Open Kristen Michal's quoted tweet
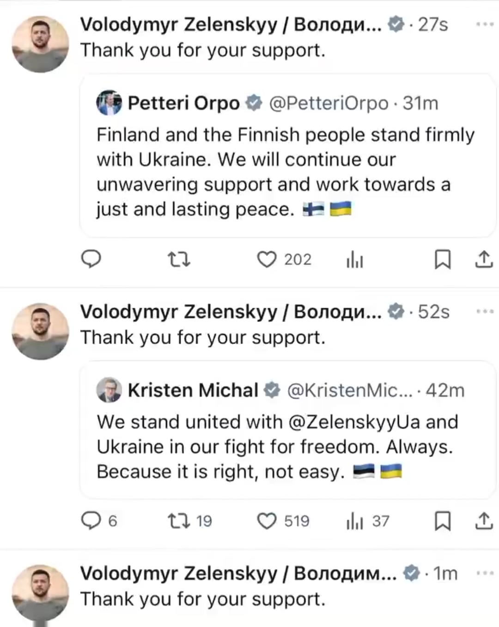 pos(288,430)
